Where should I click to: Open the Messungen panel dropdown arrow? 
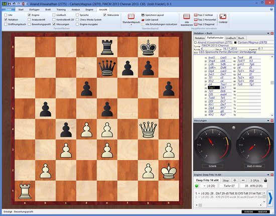click(x=268, y=121)
